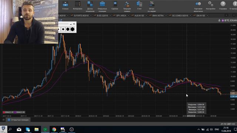Open File Explorer from taskbar

point(37,129)
